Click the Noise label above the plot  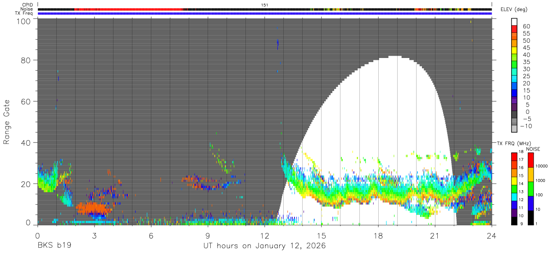tap(27, 9)
